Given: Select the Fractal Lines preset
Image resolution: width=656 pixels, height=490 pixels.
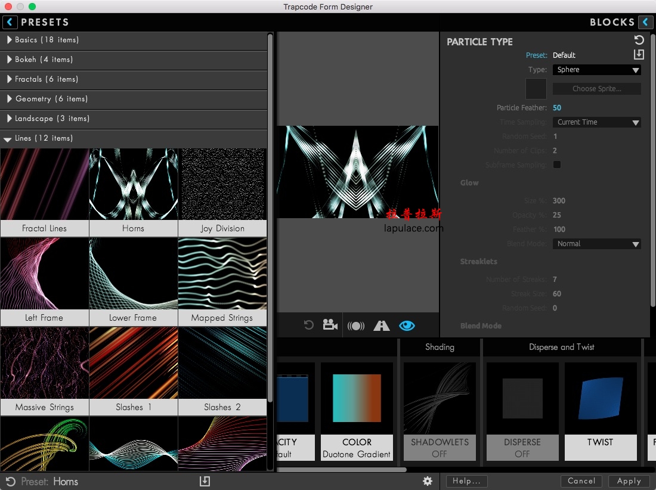Looking at the screenshot, I should tap(44, 193).
